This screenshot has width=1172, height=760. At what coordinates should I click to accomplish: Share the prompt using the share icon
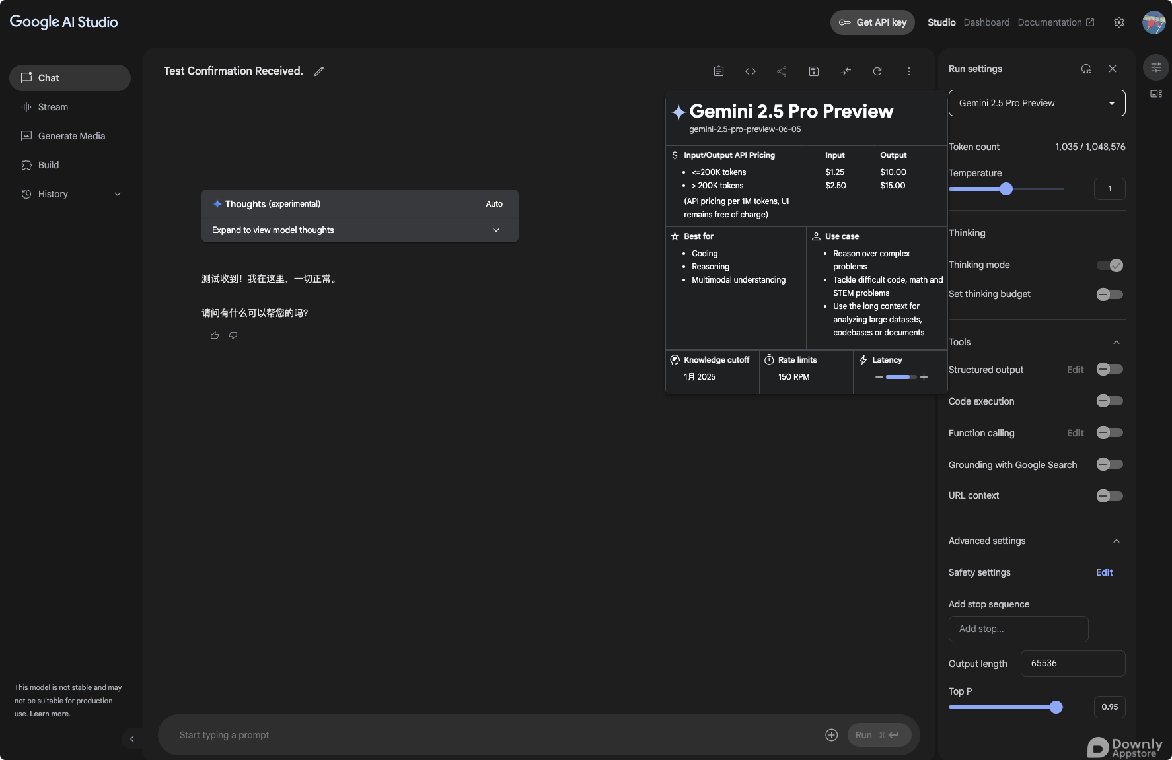[782, 71]
